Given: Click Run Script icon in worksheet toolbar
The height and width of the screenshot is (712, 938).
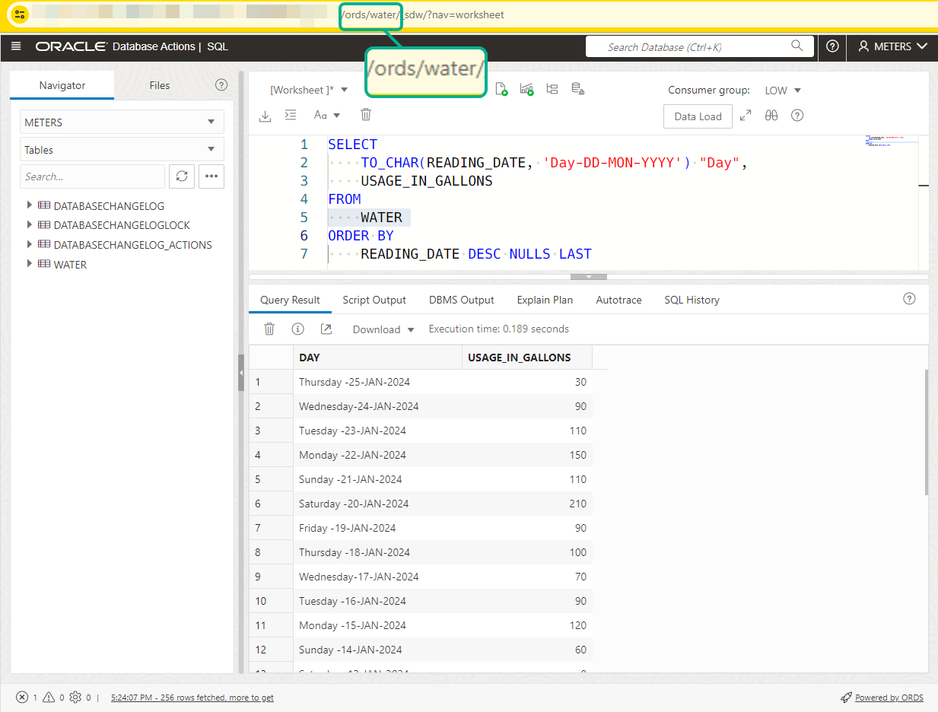Looking at the screenshot, I should 501,90.
